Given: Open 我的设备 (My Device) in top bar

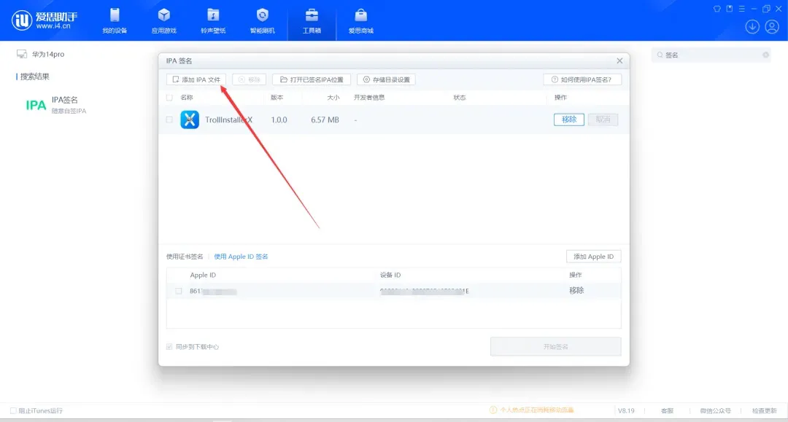Looking at the screenshot, I should (x=115, y=20).
